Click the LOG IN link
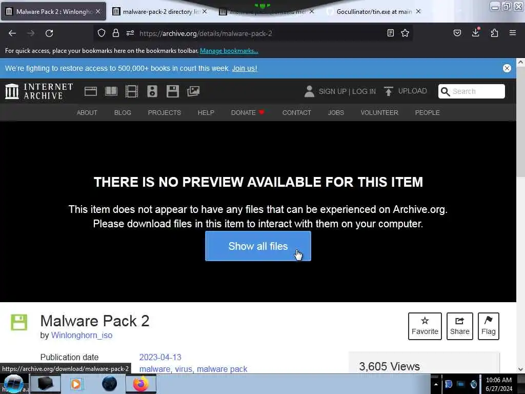Viewport: 525px width, 394px height. tap(364, 91)
